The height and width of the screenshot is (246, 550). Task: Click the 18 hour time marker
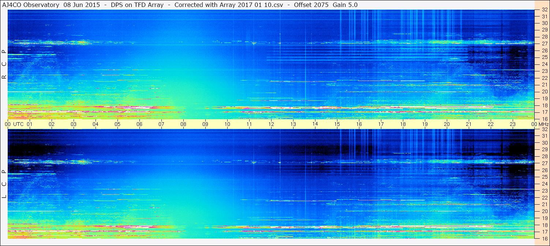403,124
